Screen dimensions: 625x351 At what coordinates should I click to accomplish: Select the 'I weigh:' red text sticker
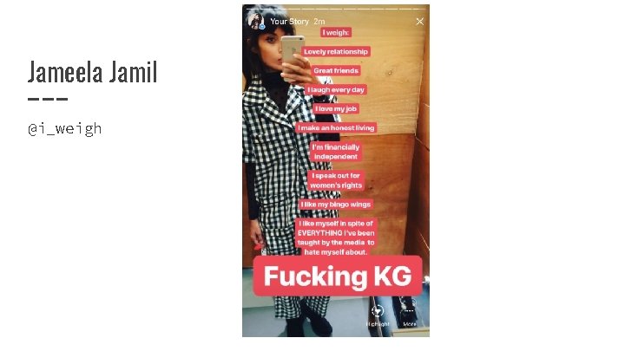coord(336,33)
